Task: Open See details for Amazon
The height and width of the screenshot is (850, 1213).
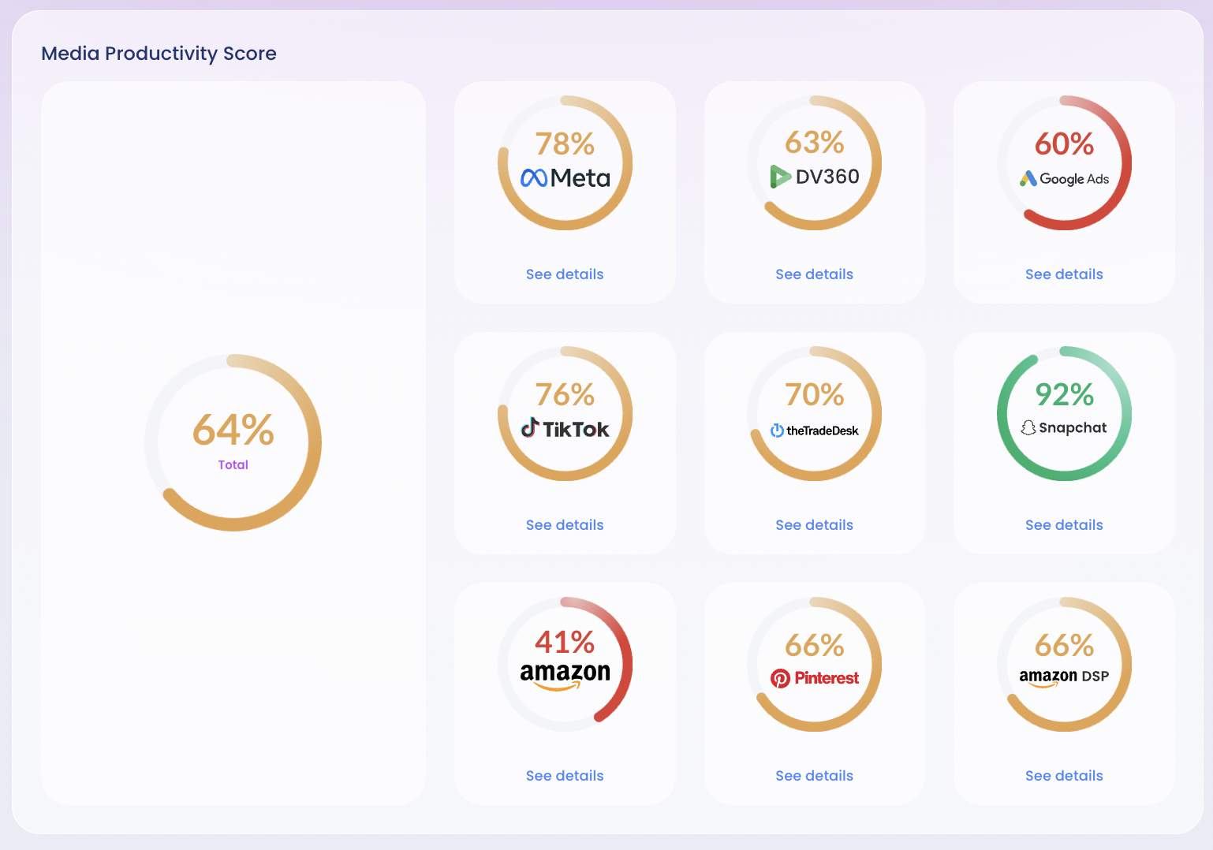Action: [565, 775]
